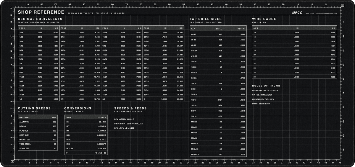The width and height of the screenshot is (355, 167).
Task: Select the large WIRE GAUGE section heading
Action: coord(264,19)
